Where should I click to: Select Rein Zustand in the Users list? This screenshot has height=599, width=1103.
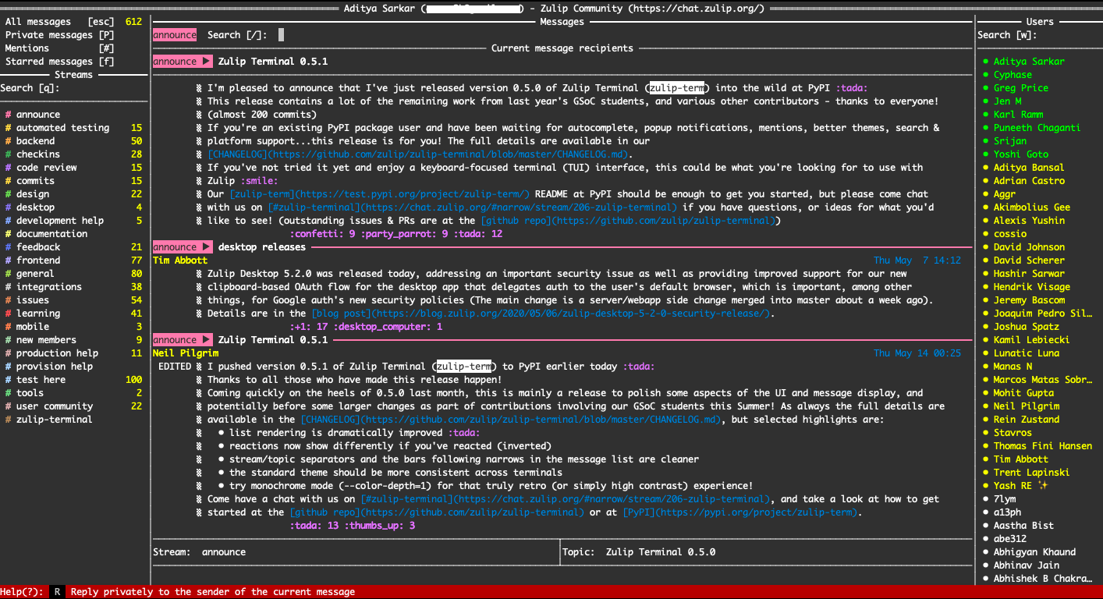click(1027, 420)
